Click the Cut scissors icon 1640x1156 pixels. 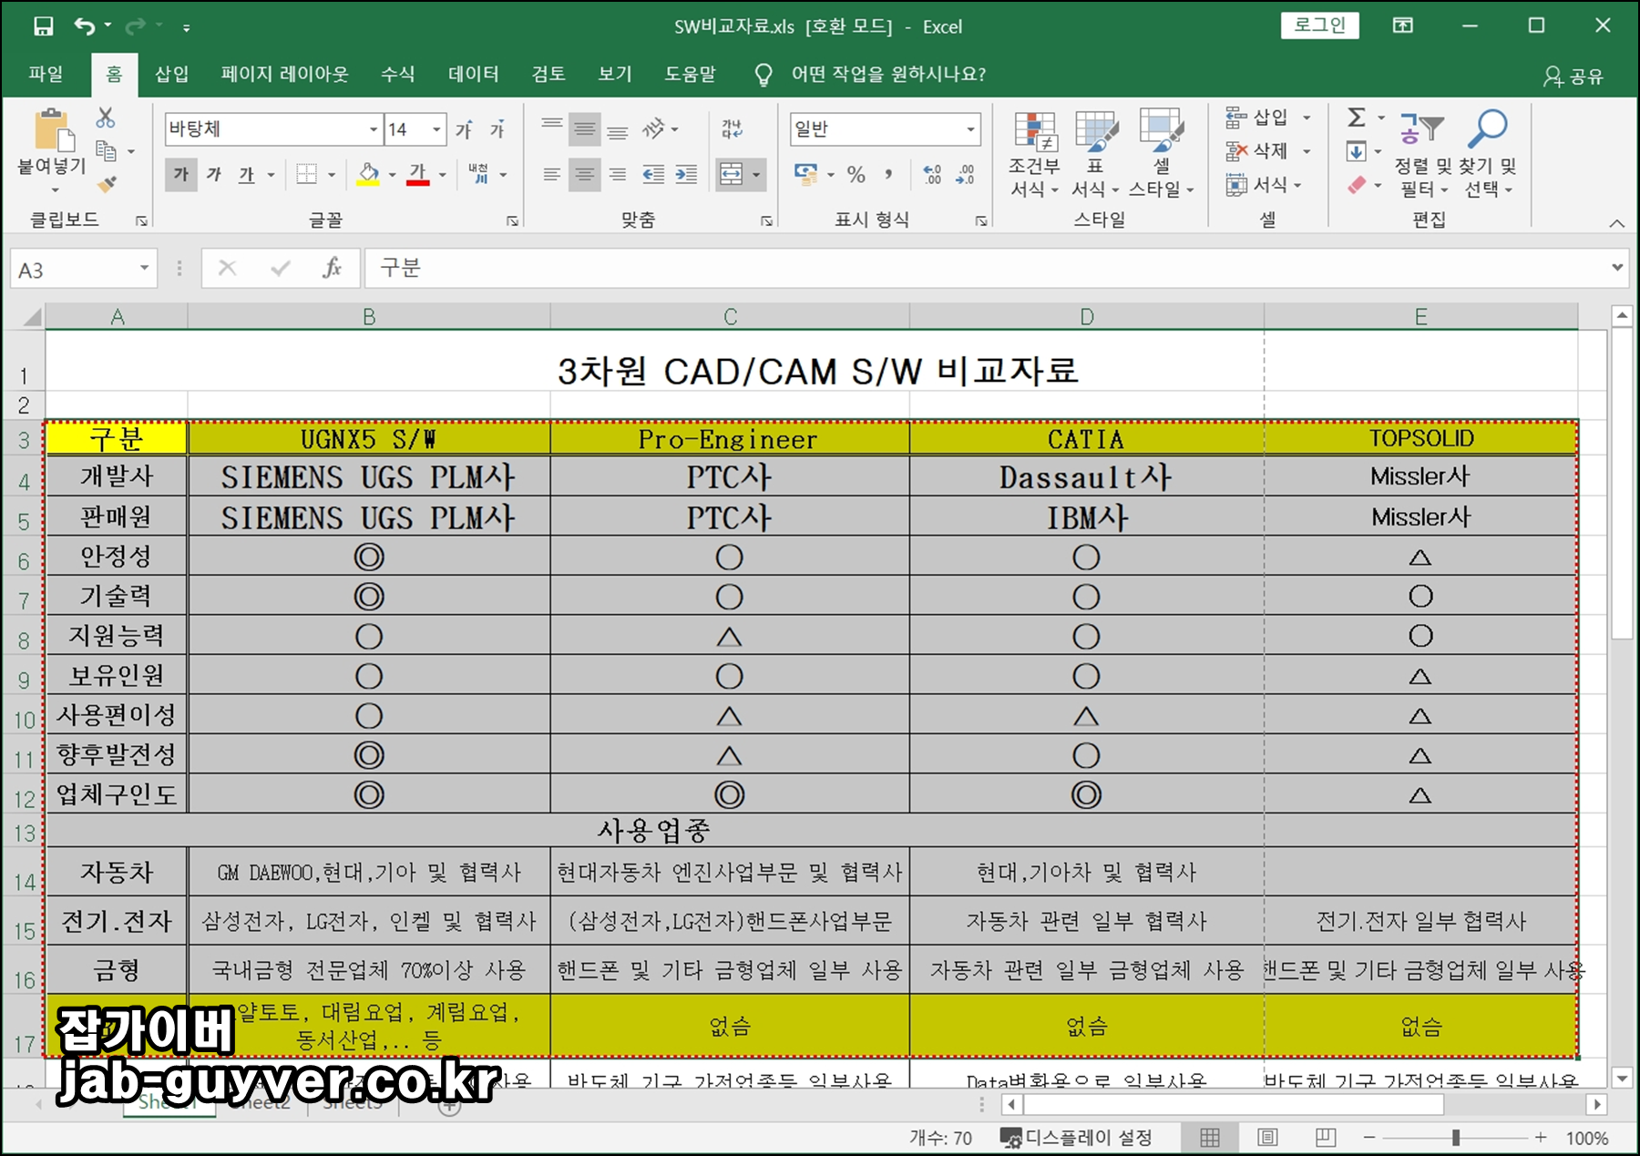[106, 118]
